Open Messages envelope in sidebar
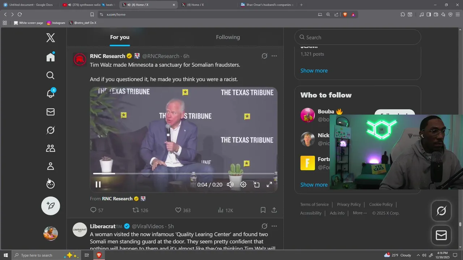This screenshot has height=260, width=463. [51, 112]
